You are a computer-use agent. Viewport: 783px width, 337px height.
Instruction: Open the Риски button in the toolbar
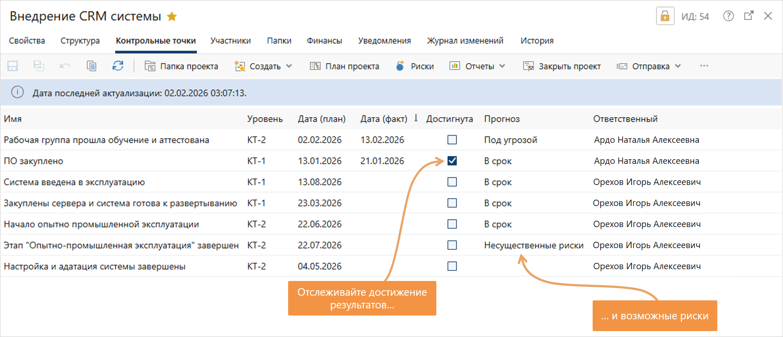415,66
